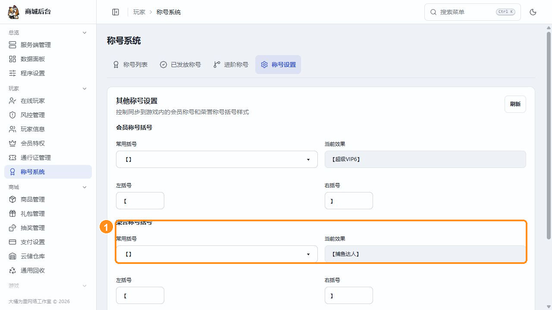Open 通用回收 in the sidebar
The image size is (552, 310).
48,270
